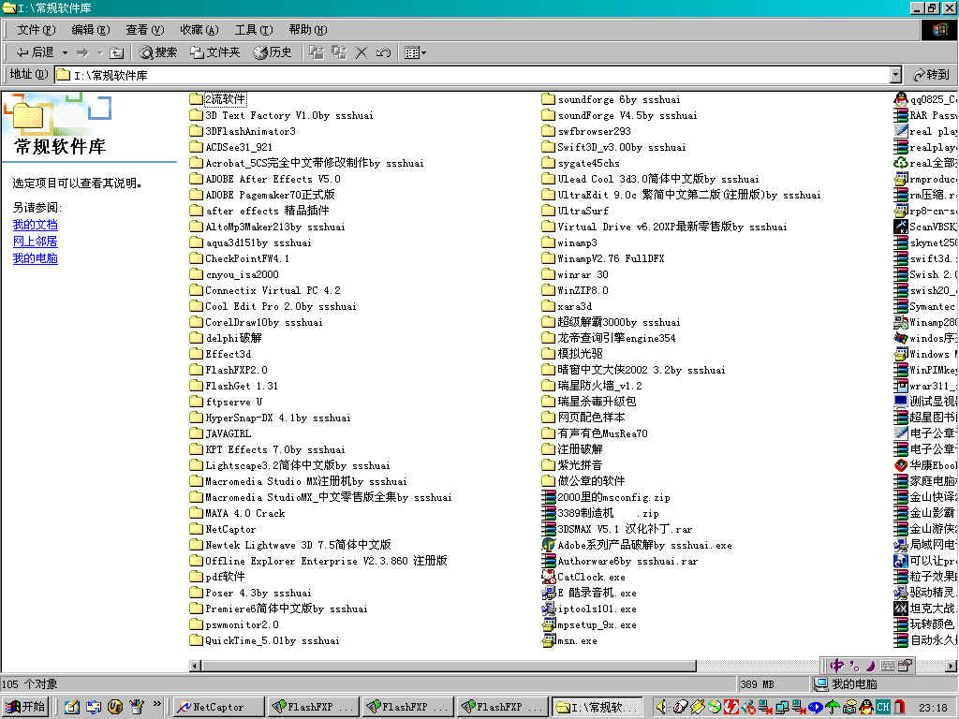Select the CatClock.exe icon
This screenshot has height=719, width=959.
coord(549,577)
